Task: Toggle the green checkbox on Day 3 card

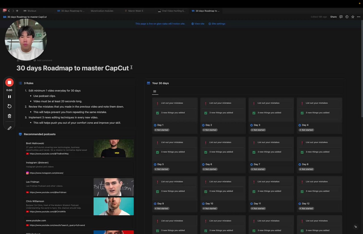Action: 254,113
